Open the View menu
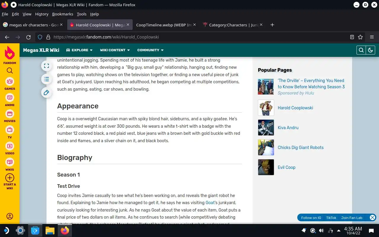This screenshot has width=379, height=237. pyautogui.click(x=27, y=14)
